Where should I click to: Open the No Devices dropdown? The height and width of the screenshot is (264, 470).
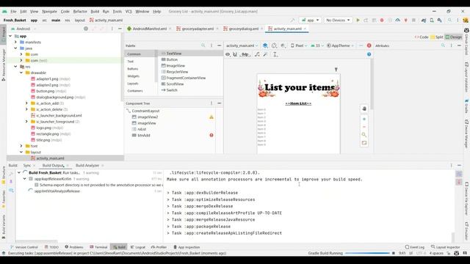point(338,20)
